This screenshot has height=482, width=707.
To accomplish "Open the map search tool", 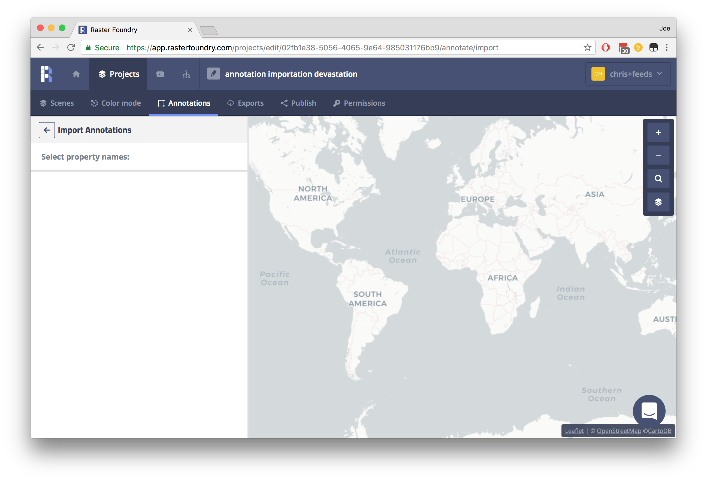I will click(658, 179).
